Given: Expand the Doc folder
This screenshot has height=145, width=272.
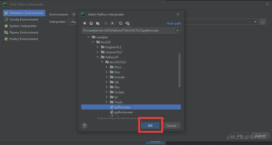Looking at the screenshot, I should (x=106, y=72).
